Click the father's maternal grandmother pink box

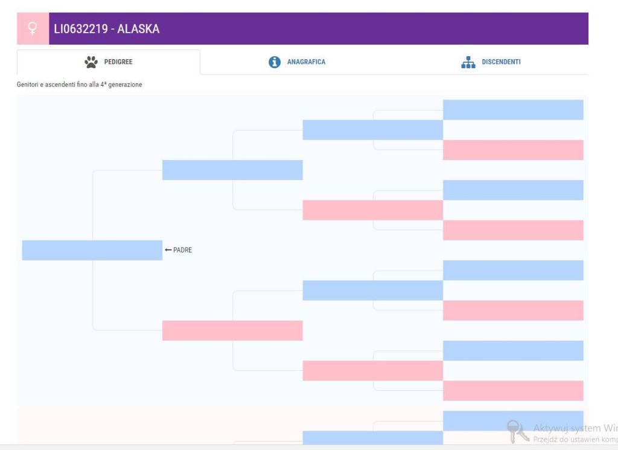tap(373, 371)
